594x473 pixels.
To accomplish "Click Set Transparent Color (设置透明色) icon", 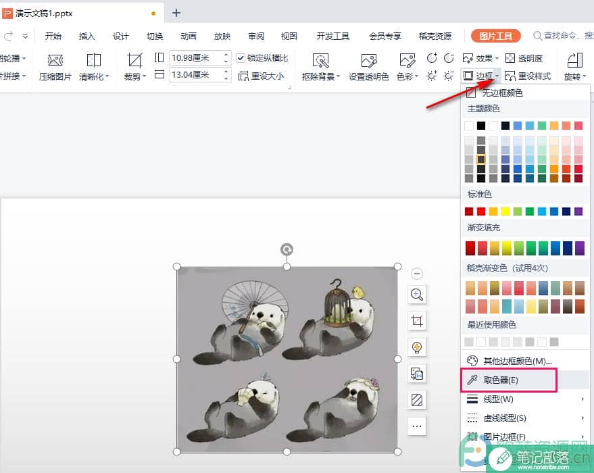I will click(x=368, y=61).
